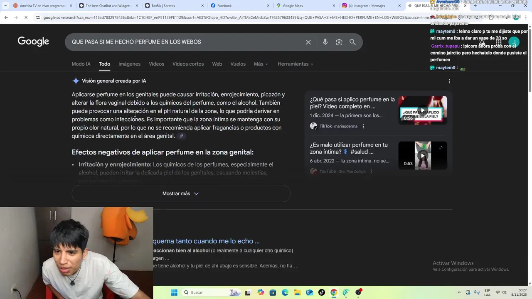
Task: Open File Explorer from the taskbar
Action: coord(297,292)
